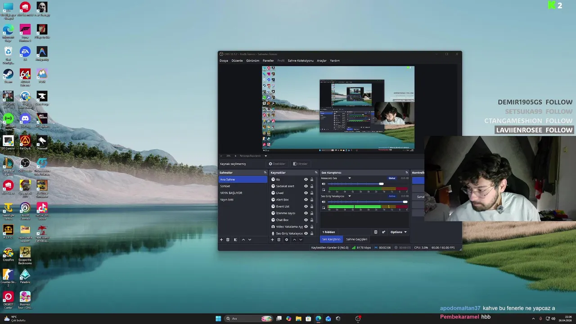Image resolution: width=576 pixels, height=324 pixels.
Task: Click the Özellikler button
Action: (277, 164)
